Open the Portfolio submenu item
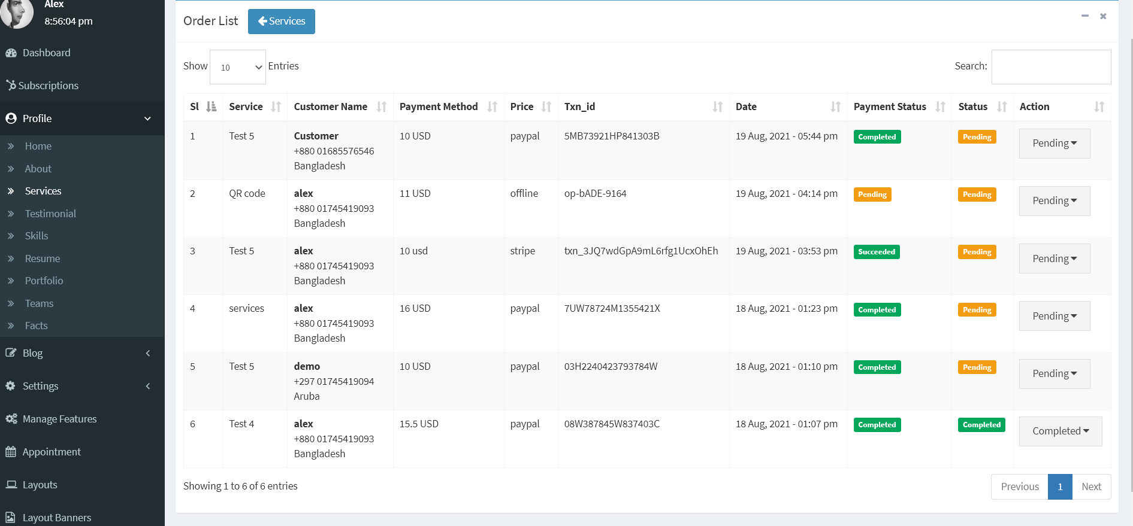This screenshot has width=1133, height=526. (44, 281)
